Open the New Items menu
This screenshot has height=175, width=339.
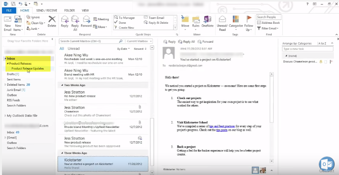click(18, 24)
